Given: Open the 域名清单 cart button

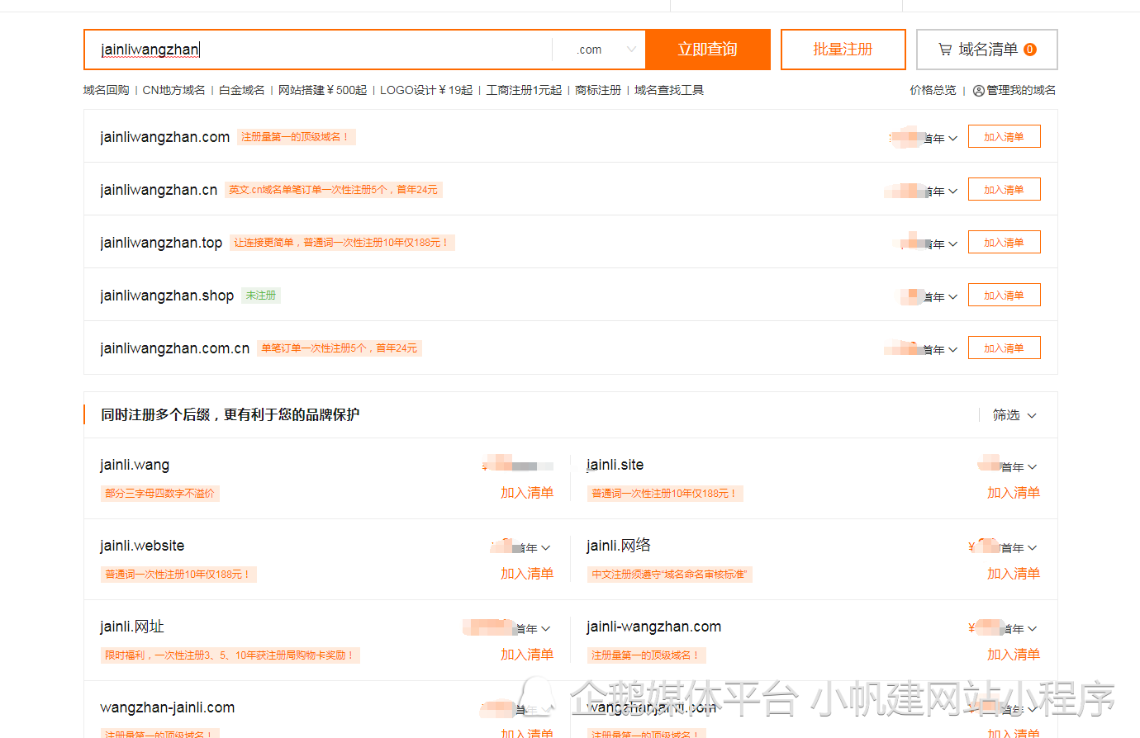Looking at the screenshot, I should click(x=987, y=50).
